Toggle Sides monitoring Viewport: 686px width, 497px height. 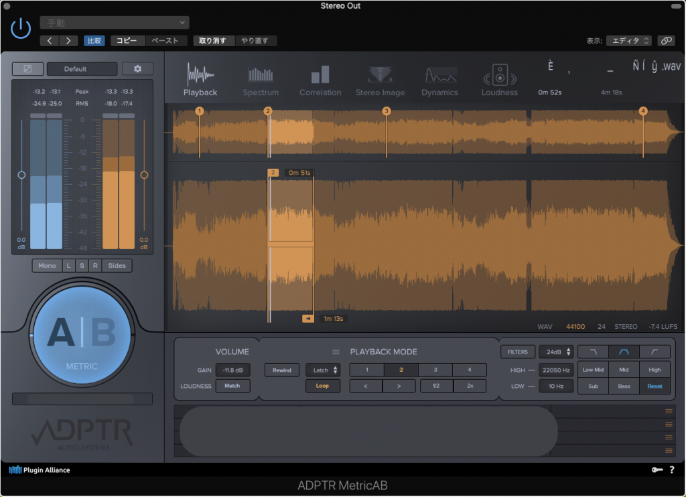pyautogui.click(x=117, y=265)
